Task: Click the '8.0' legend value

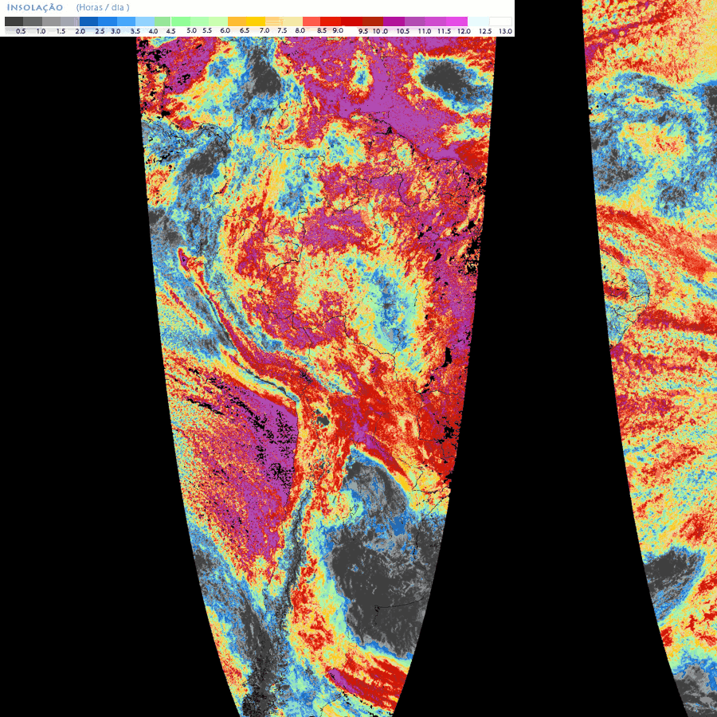Action: pyautogui.click(x=300, y=30)
